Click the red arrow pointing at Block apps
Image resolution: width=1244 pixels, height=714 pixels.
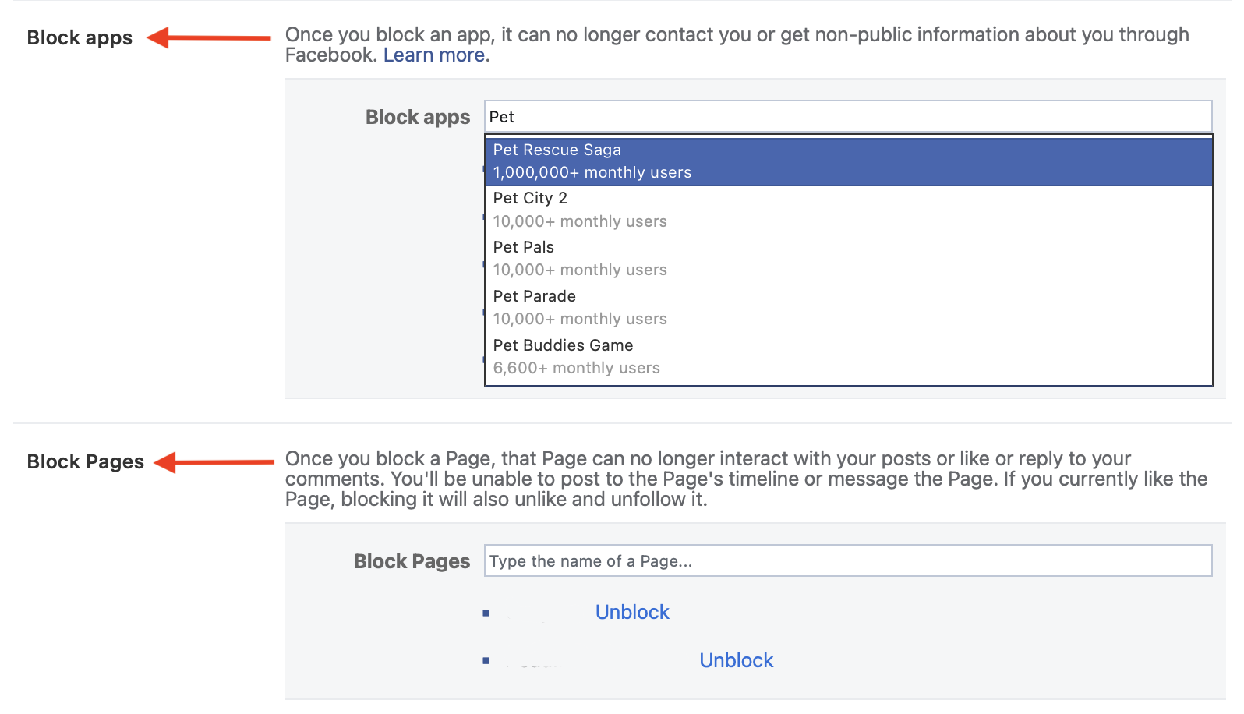(209, 37)
